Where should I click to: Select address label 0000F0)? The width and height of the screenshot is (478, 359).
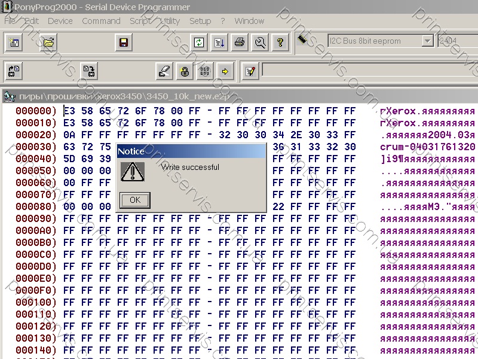tap(36, 290)
